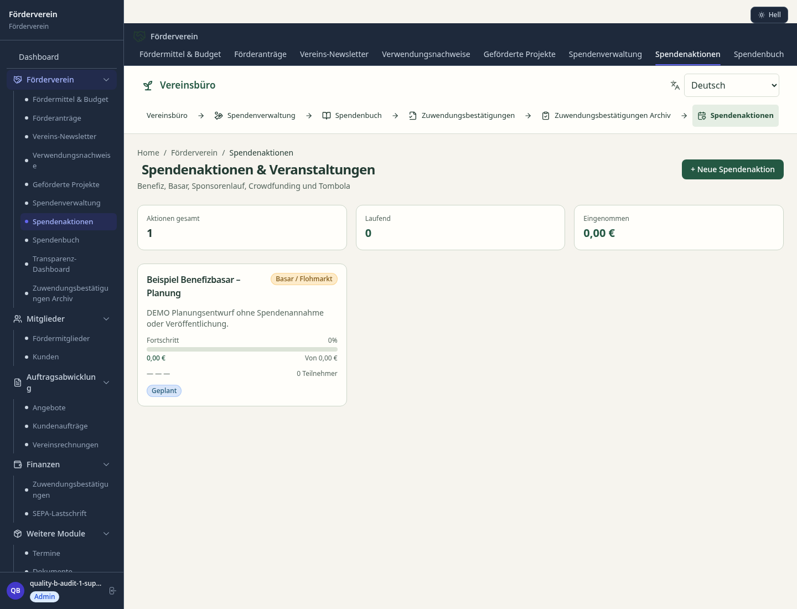This screenshot has height=609, width=797.
Task: Click the Spendenbuch book icon in breadcrumb flow
Action: (x=327, y=116)
